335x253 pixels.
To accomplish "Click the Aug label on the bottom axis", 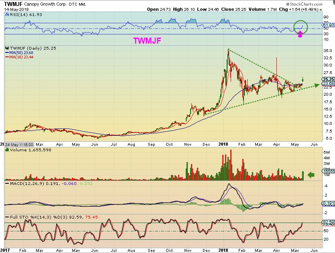I will pyautogui.click(x=131, y=250).
